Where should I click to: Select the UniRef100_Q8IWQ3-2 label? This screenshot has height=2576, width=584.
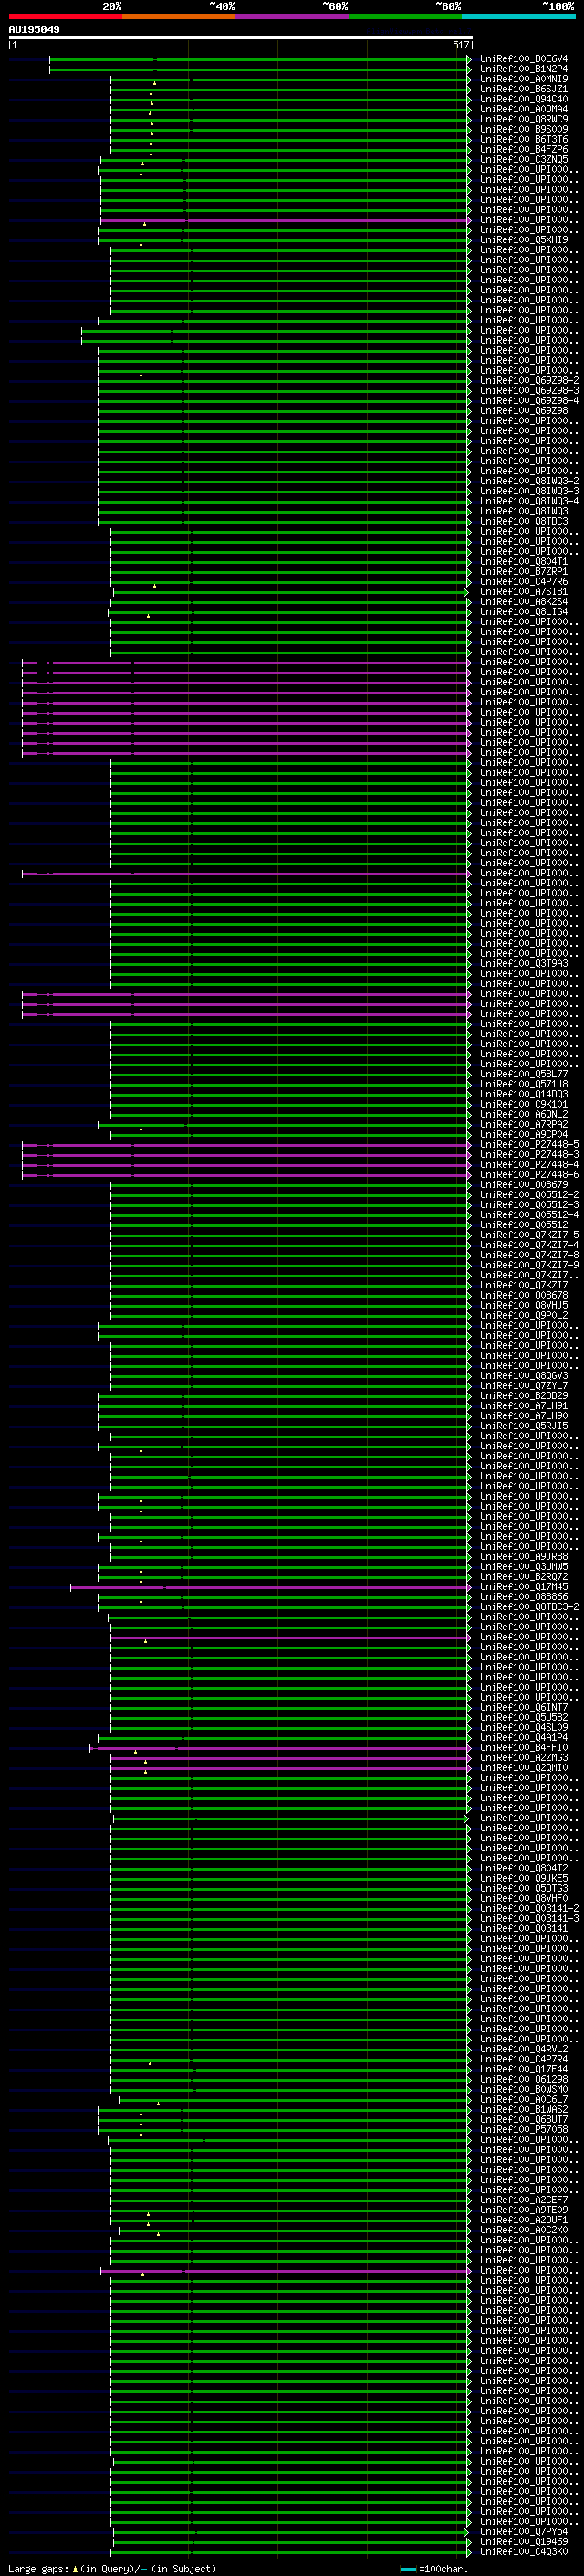tap(529, 481)
